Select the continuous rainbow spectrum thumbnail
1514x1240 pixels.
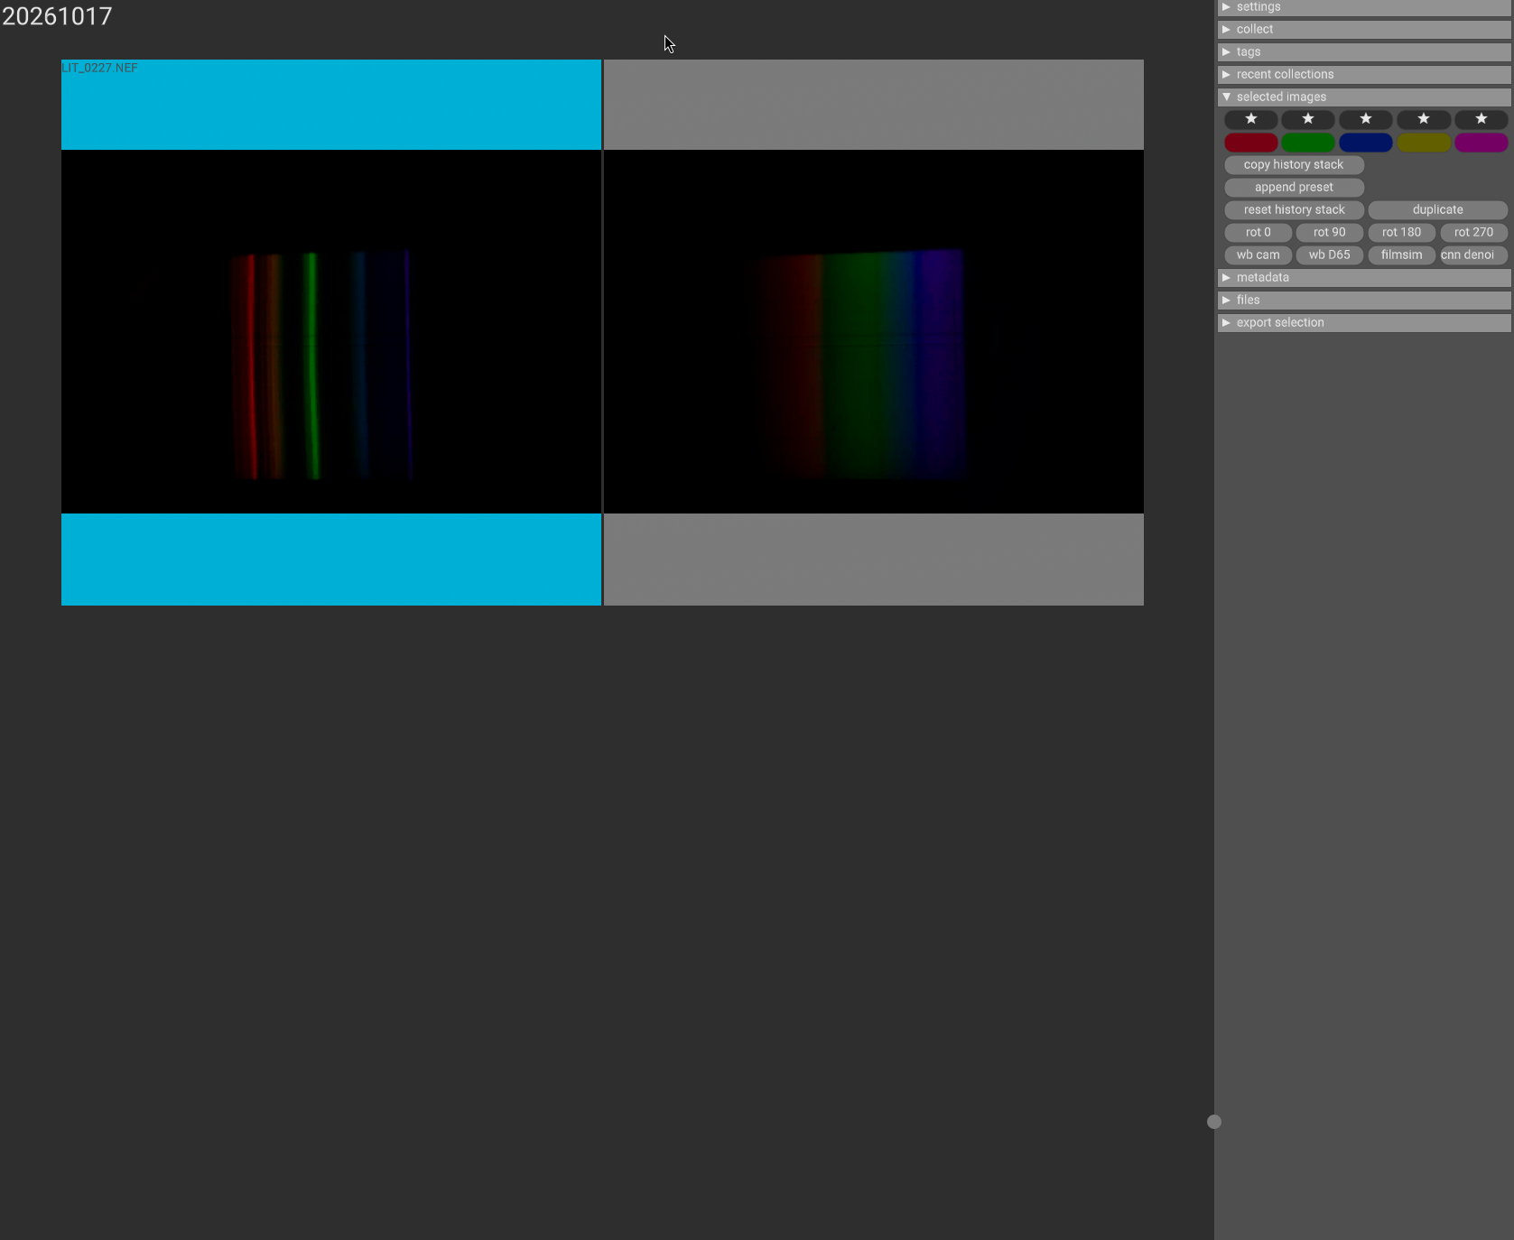[874, 332]
